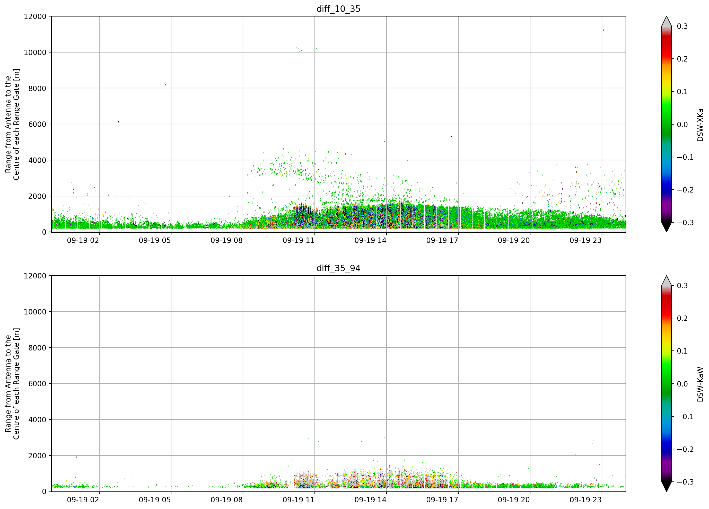Screen dimensions: 709x509
Task: Click the '09-19 05' tick in diff_35_94 plot
Action: 155,500
